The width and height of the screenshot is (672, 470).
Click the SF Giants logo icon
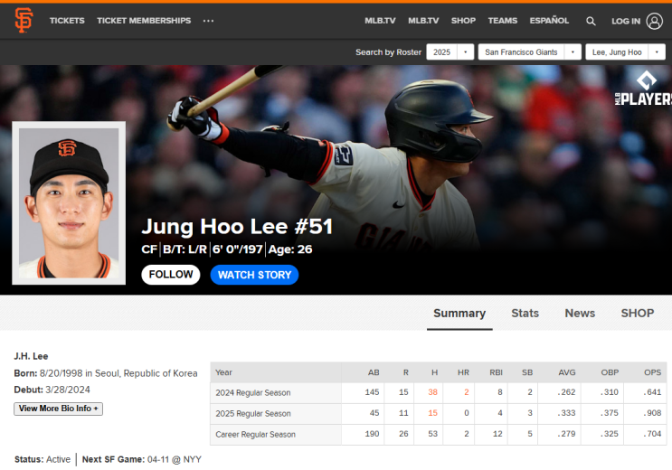click(x=24, y=20)
